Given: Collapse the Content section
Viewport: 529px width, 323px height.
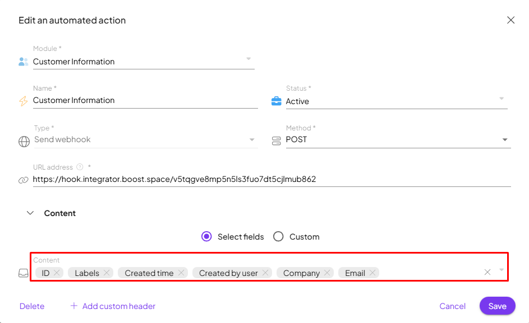Looking at the screenshot, I should (30, 213).
